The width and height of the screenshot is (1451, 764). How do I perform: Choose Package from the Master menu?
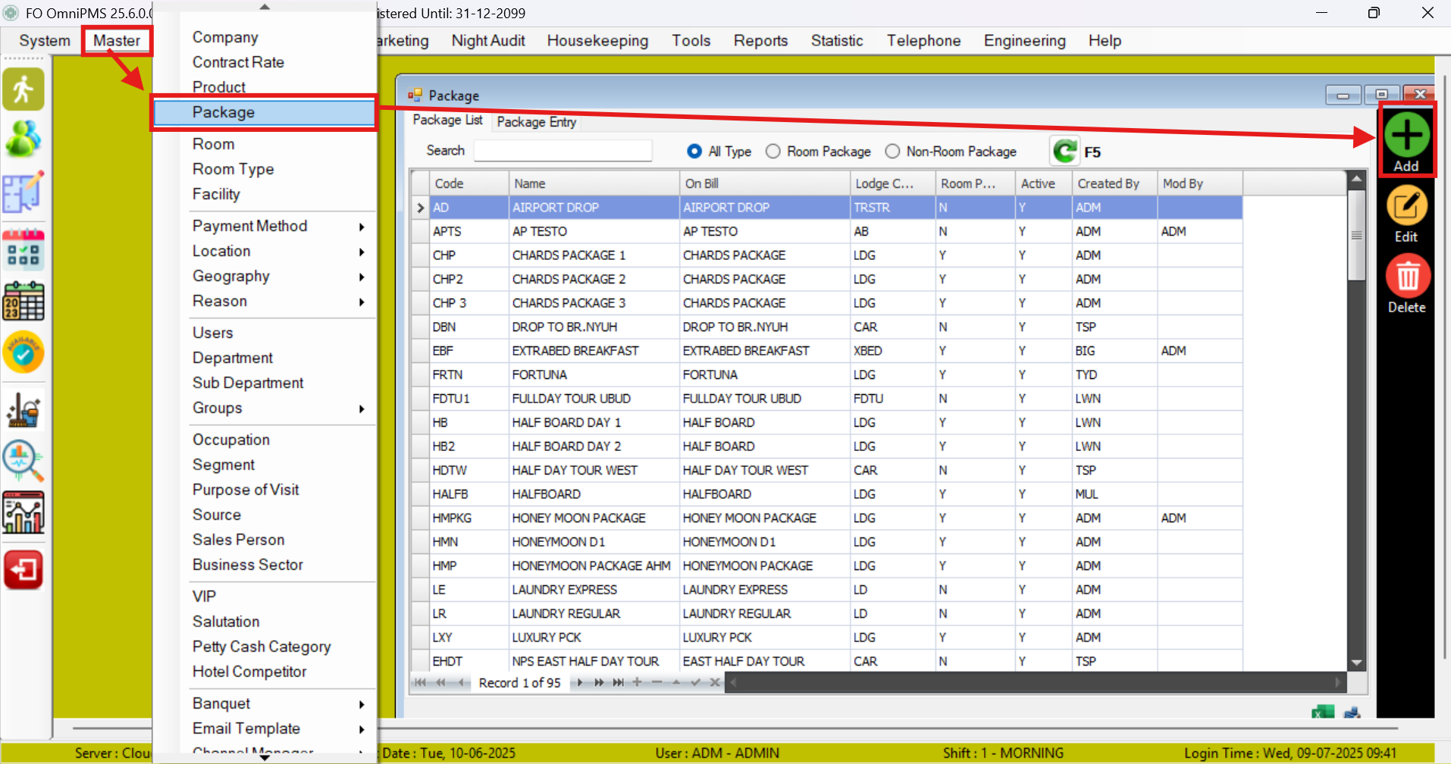click(265, 112)
